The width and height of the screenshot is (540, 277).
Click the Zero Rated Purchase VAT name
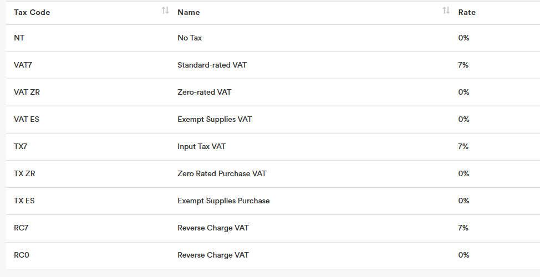click(x=222, y=174)
